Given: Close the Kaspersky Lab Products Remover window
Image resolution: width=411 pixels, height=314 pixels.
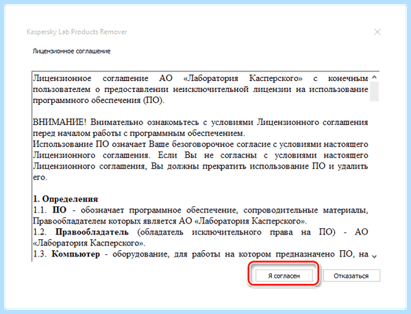Looking at the screenshot, I should pyautogui.click(x=377, y=32).
